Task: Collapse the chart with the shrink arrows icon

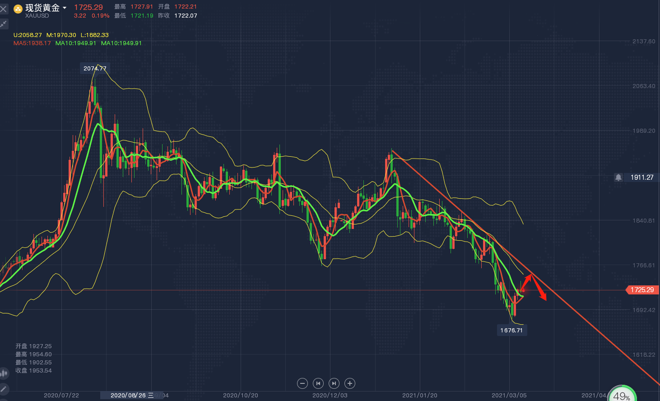Action: click(4, 24)
